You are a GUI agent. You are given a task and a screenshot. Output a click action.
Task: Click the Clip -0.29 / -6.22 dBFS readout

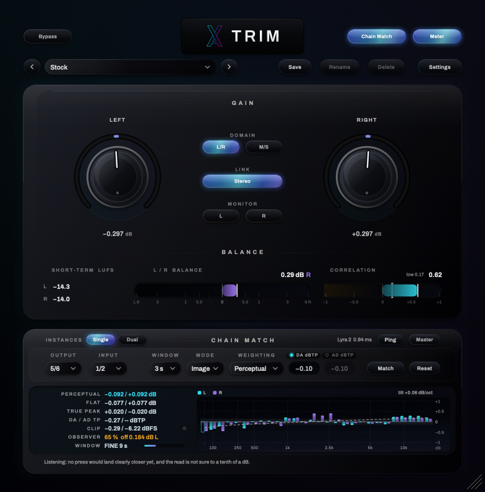coord(131,428)
